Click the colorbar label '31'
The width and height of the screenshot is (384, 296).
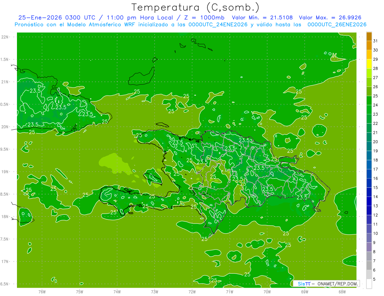(x=376, y=41)
